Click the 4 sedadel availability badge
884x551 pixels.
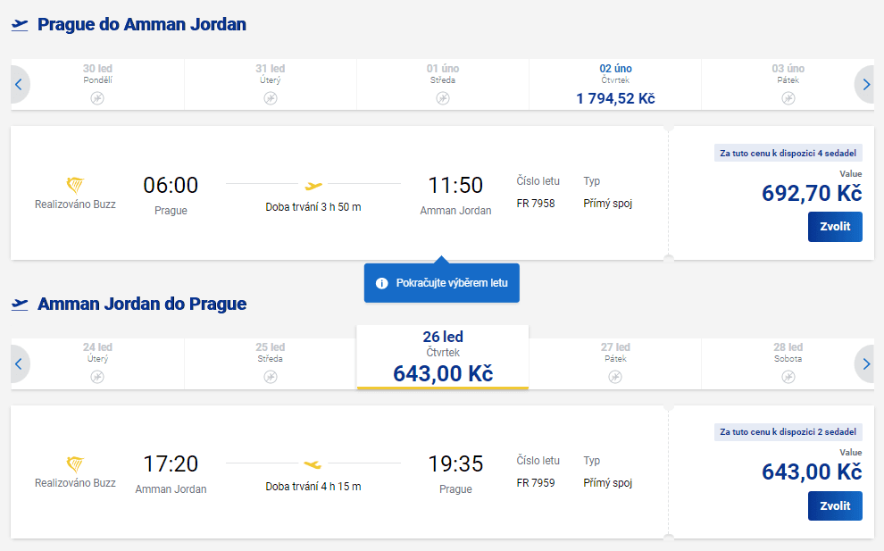[x=788, y=153]
